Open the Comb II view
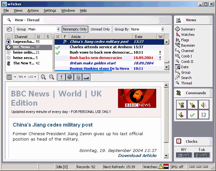The image size is (216, 171). point(184,62)
